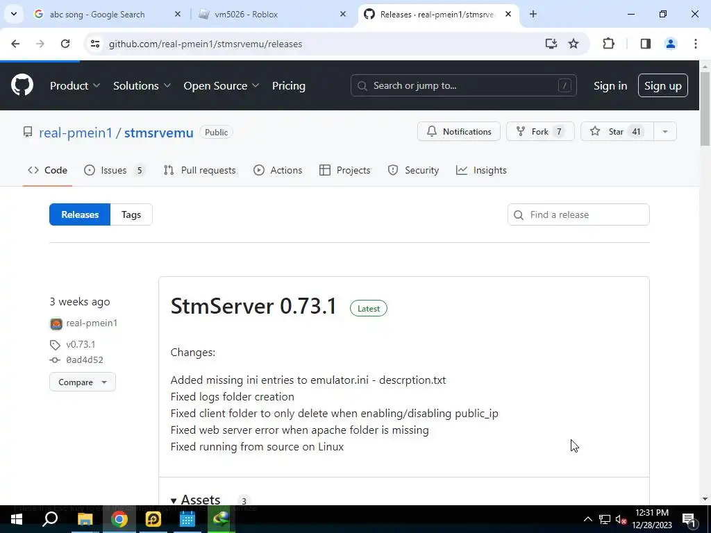This screenshot has height=533, width=711.
Task: Collapse the Assets section
Action: click(x=195, y=500)
